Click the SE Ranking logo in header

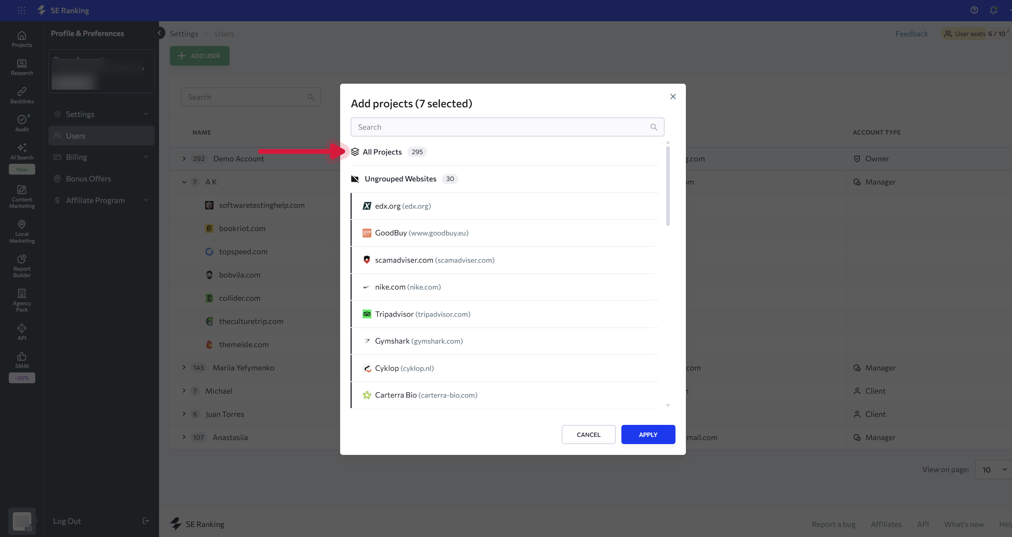[63, 10]
